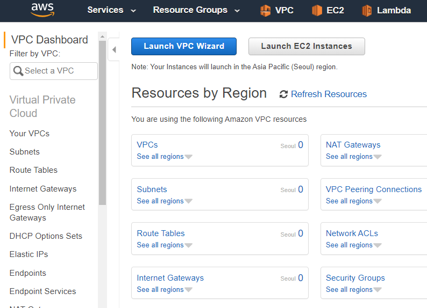427x308 pixels.
Task: Click the sidebar scroll-up arrow
Action: tap(102, 36)
